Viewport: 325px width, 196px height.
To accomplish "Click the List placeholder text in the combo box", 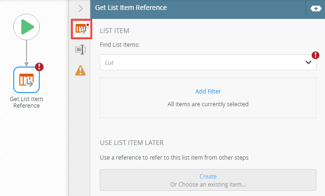I will 109,62.
